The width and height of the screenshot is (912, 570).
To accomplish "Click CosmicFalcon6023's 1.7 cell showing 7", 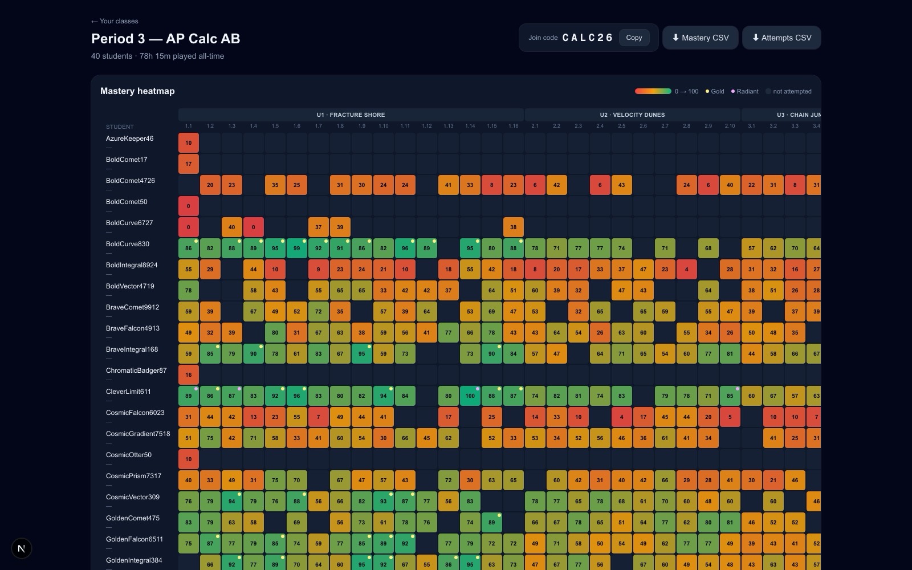I will [x=319, y=417].
